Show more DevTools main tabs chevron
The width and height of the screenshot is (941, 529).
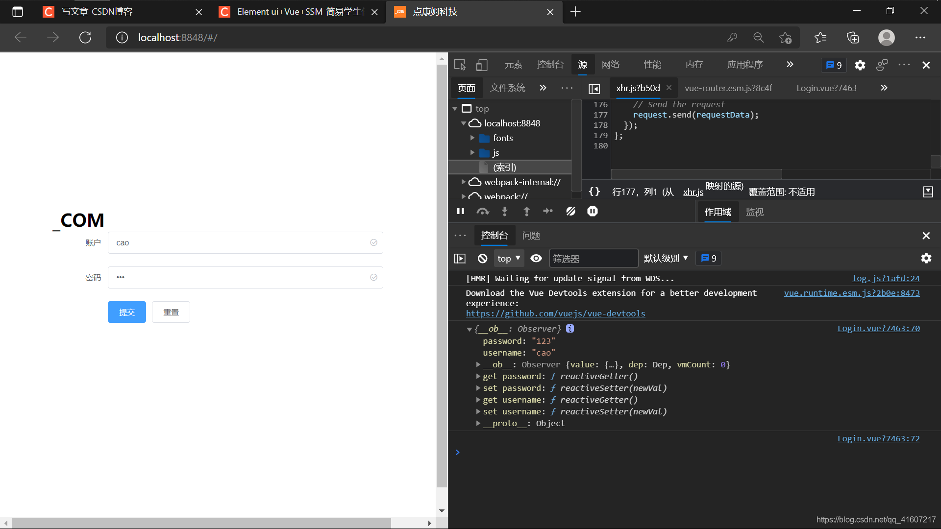[x=790, y=65]
